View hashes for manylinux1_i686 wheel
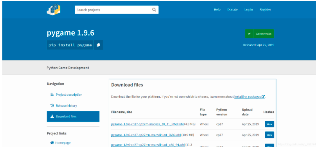Viewport: 316px width, 152px height. pos(269,135)
